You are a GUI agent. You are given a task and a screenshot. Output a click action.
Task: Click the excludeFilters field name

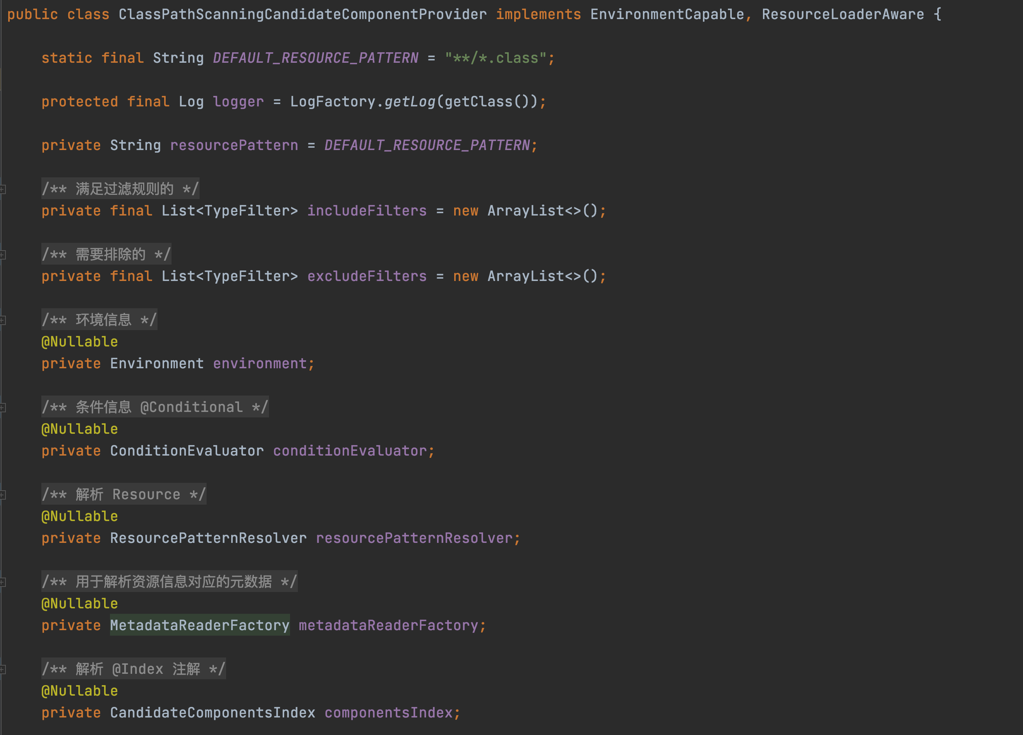point(367,276)
